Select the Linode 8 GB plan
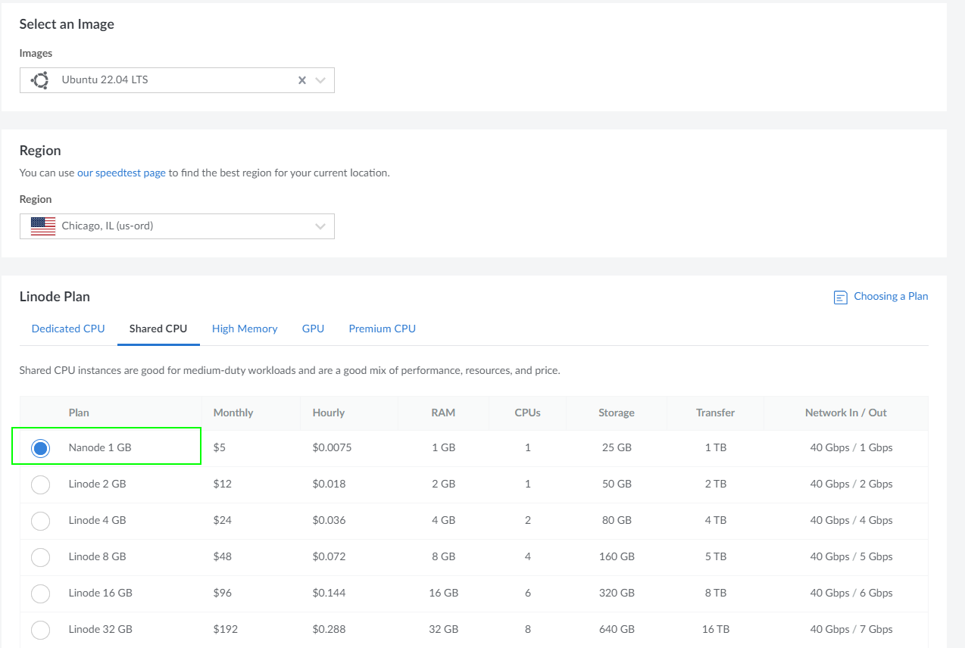Screen dimensions: 965x648 pos(40,556)
